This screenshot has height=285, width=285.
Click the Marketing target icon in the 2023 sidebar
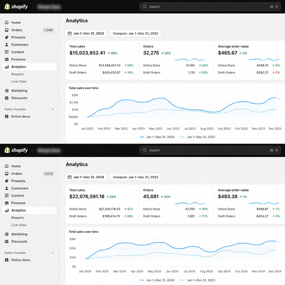coord(7,90)
